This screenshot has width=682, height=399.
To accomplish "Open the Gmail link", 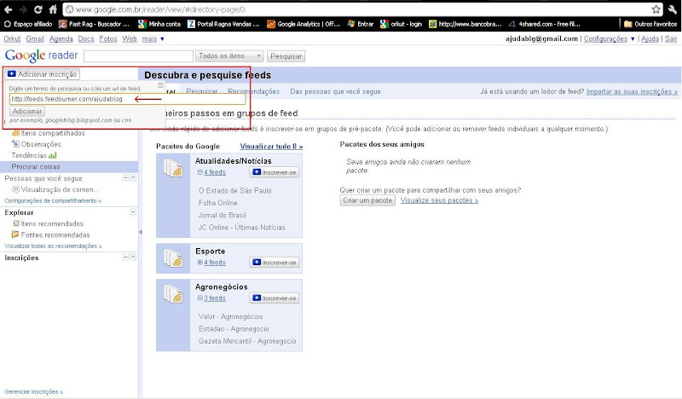I will (35, 38).
